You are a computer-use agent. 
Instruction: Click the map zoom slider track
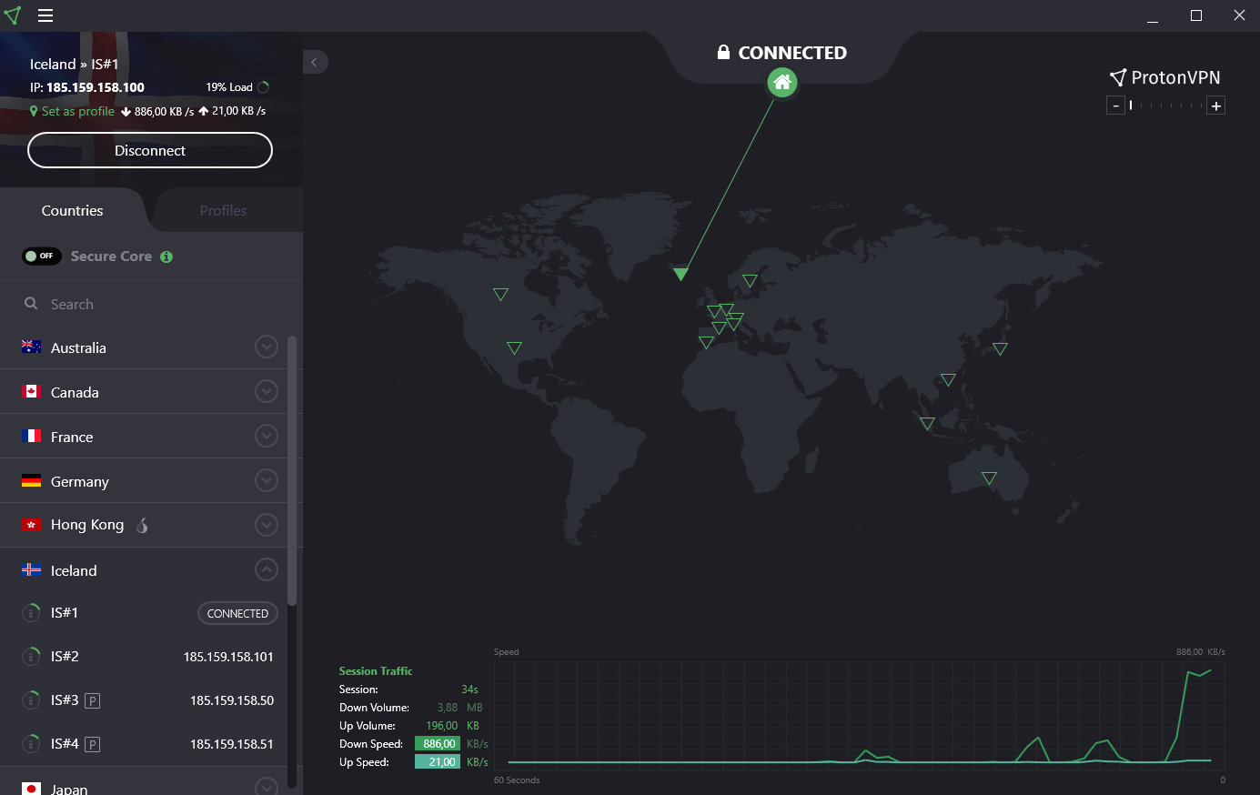pyautogui.click(x=1166, y=106)
